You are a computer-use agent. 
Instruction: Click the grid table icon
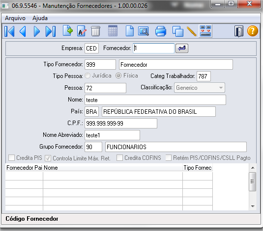point(113,30)
